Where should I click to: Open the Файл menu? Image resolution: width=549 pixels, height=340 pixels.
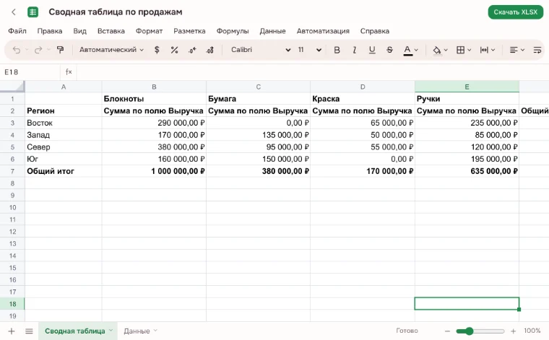(17, 31)
